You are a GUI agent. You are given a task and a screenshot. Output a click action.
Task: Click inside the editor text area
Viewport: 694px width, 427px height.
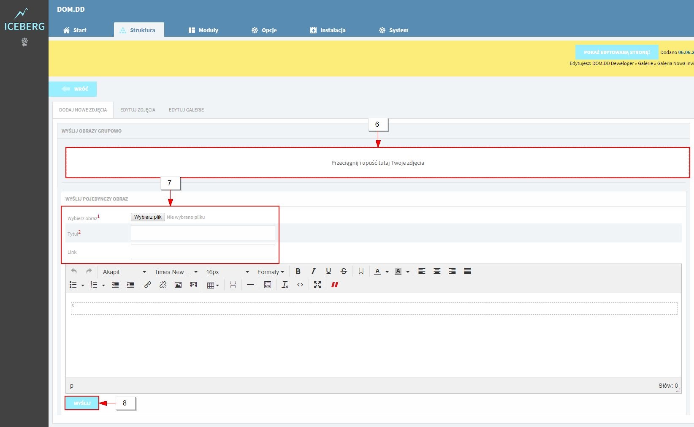374,335
